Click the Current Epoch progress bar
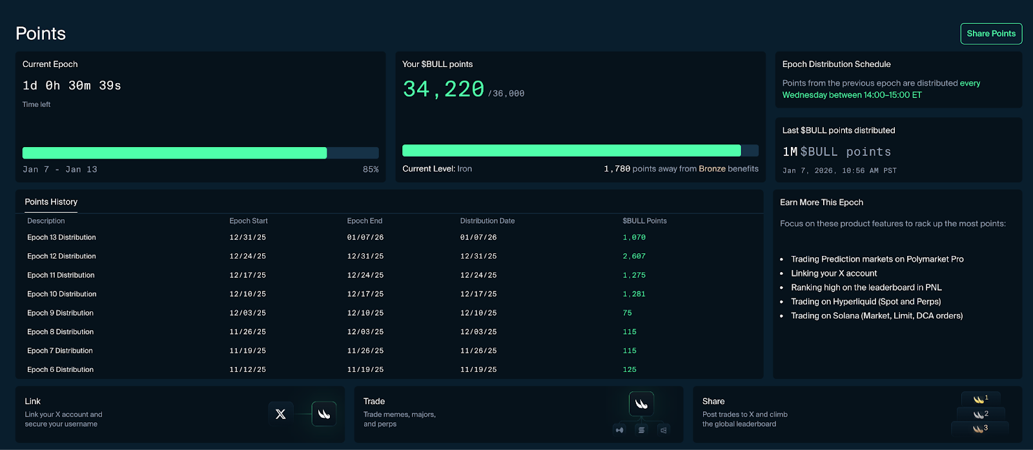The width and height of the screenshot is (1033, 450). [x=200, y=153]
